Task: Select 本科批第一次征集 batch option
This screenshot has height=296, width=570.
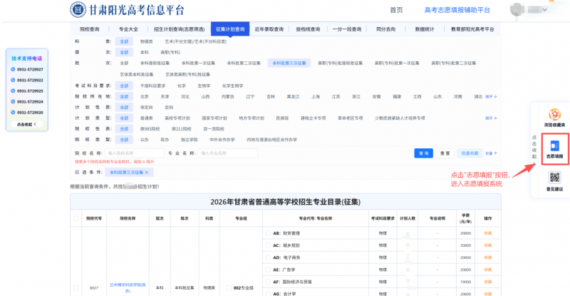Action: pos(198,63)
